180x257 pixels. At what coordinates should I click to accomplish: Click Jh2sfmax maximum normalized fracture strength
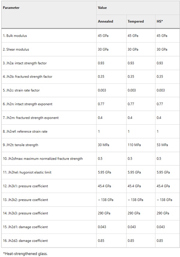tap(43, 159)
